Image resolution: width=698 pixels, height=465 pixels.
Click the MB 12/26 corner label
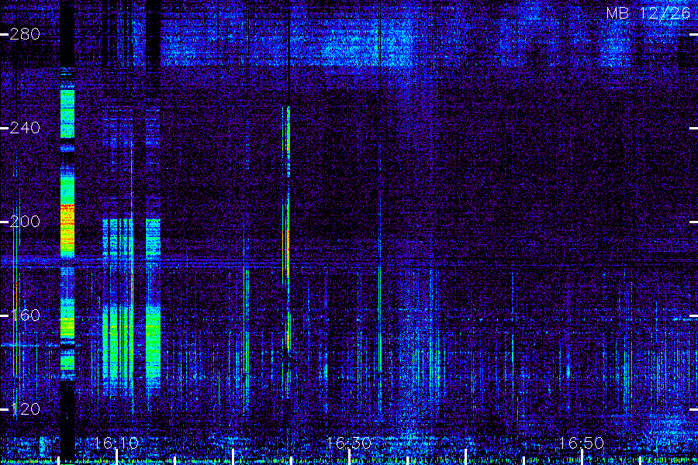(x=648, y=14)
